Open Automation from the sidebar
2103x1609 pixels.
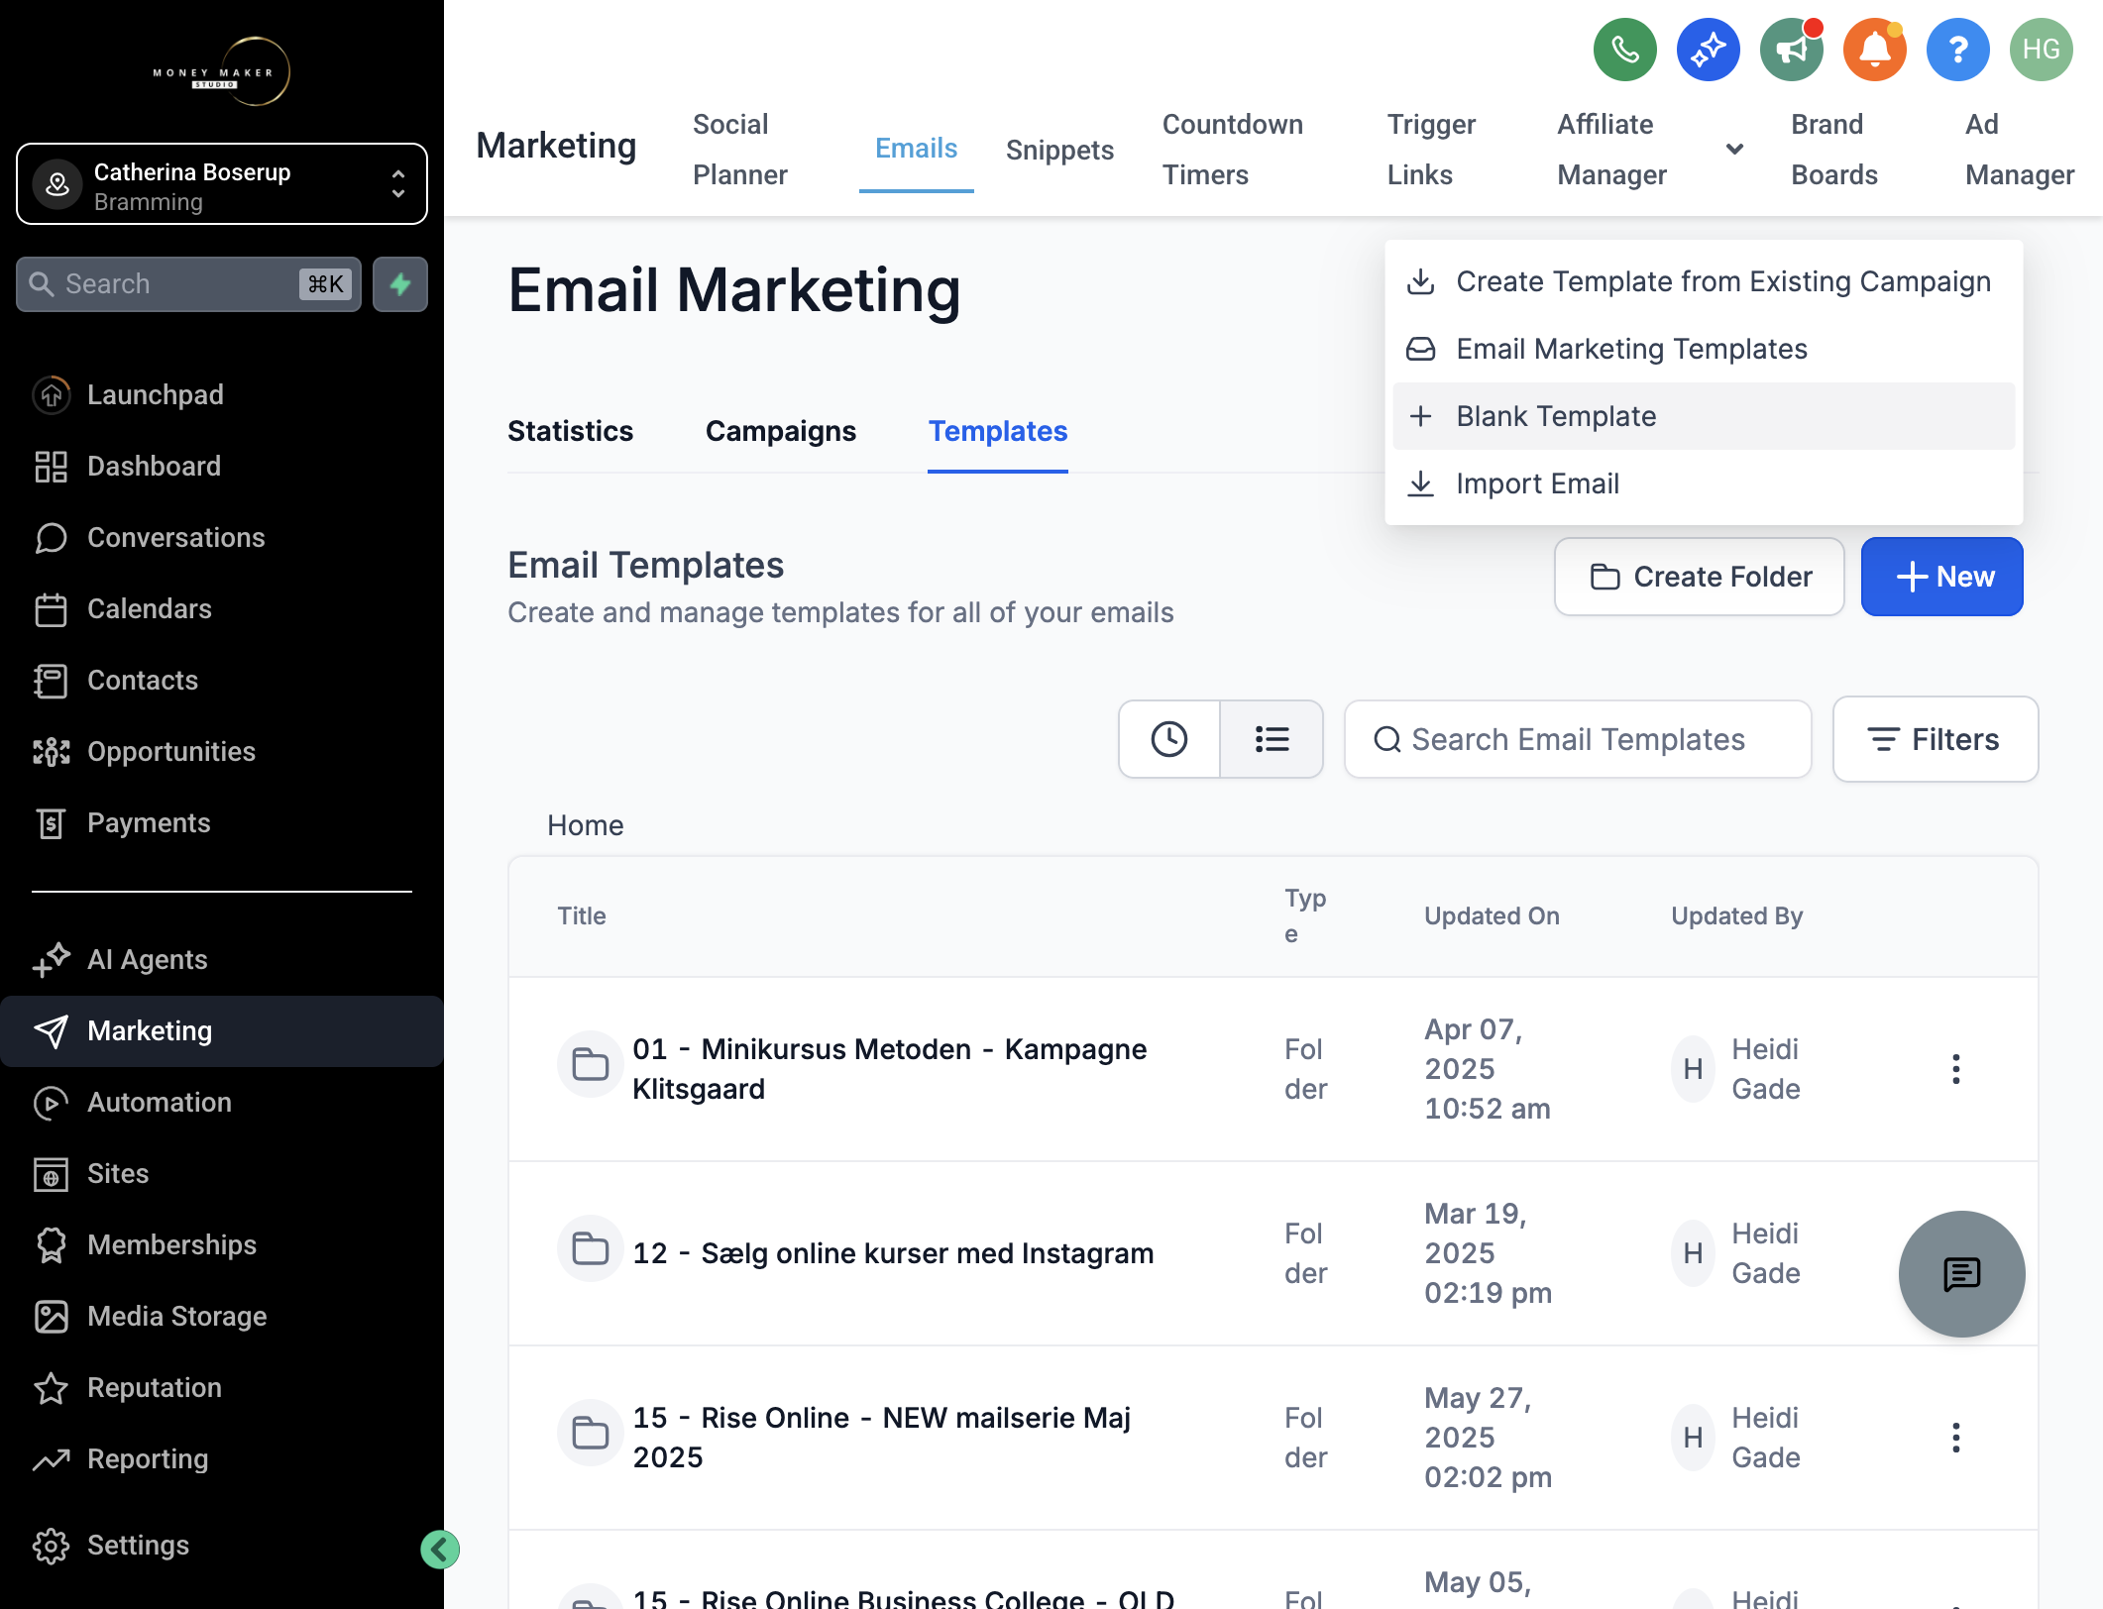point(222,1102)
